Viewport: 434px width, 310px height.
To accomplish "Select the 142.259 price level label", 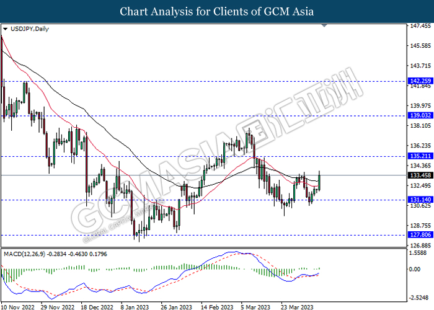I will coord(420,81).
